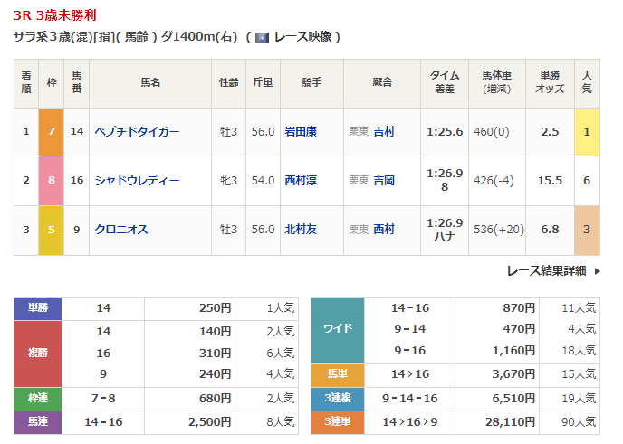Screen dimensions: 623x444
Task: Click the 単勝オッズ column header
Action: click(551, 82)
